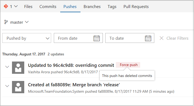The width and height of the screenshot is (194, 106).
Task: Click the X icon for Clear Filters
Action: pyautogui.click(x=161, y=38)
